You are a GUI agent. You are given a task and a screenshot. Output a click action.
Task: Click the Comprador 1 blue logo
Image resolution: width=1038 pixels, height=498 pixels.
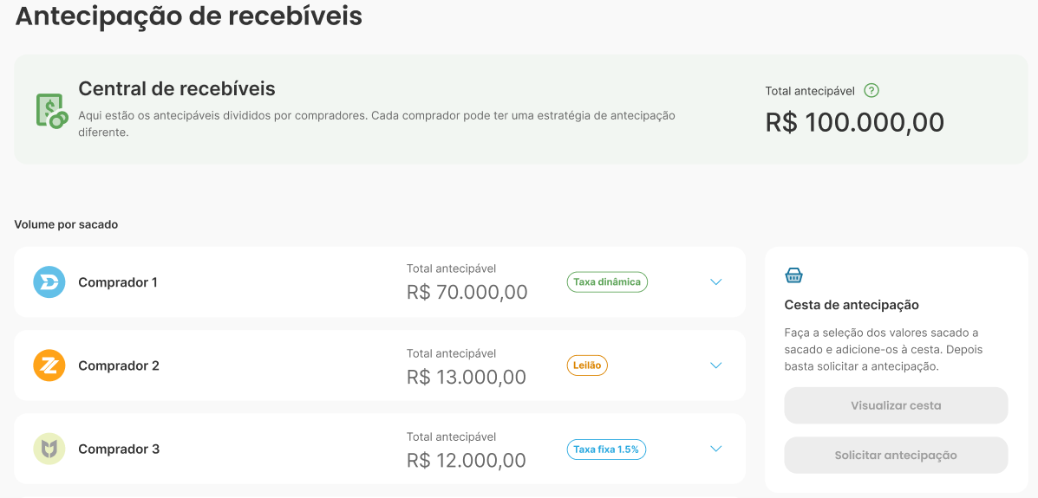pyautogui.click(x=49, y=282)
